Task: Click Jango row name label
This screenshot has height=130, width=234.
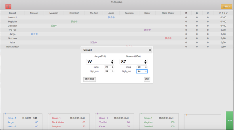Action: [x=12, y=34]
